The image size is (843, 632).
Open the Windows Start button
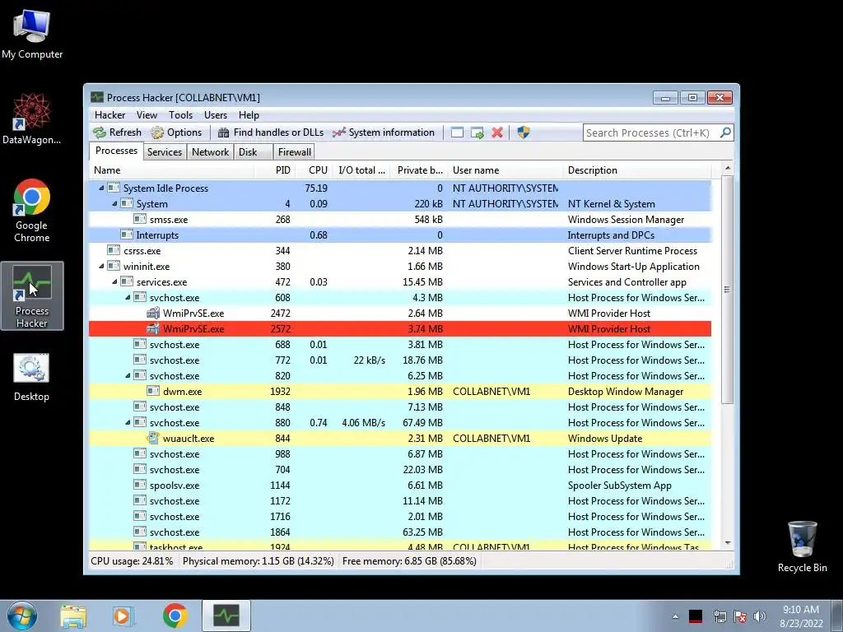click(22, 616)
